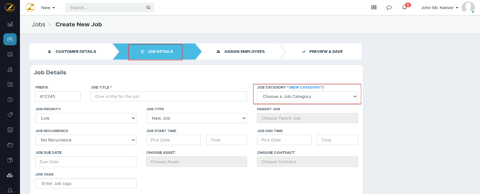
Task: Click the calendar icon in the sidebar
Action: coord(10,54)
